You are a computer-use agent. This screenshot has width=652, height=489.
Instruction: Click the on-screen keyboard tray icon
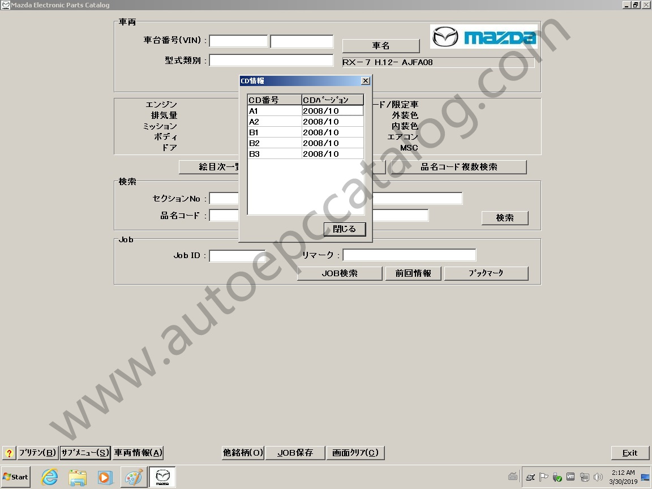[513, 477]
